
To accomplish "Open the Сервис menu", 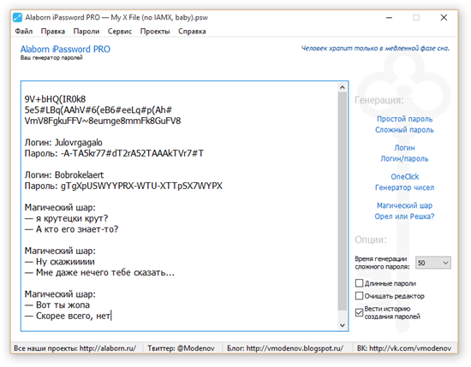I will coord(120,31).
